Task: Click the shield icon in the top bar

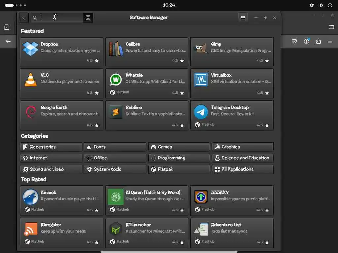Action: tap(312, 5)
